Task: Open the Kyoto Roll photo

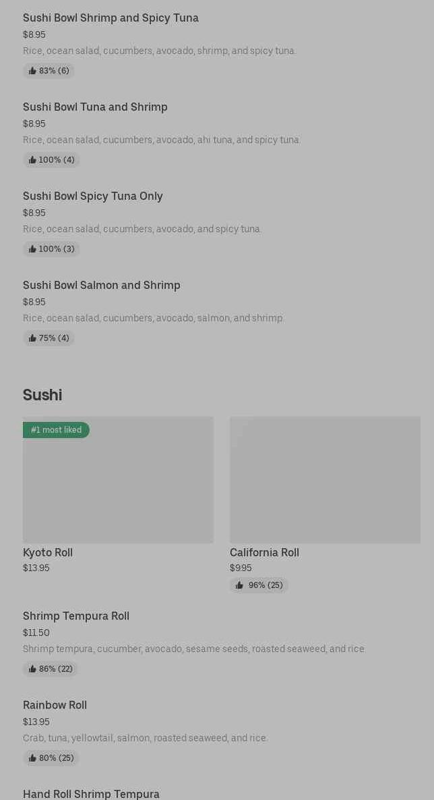Action: [x=118, y=486]
